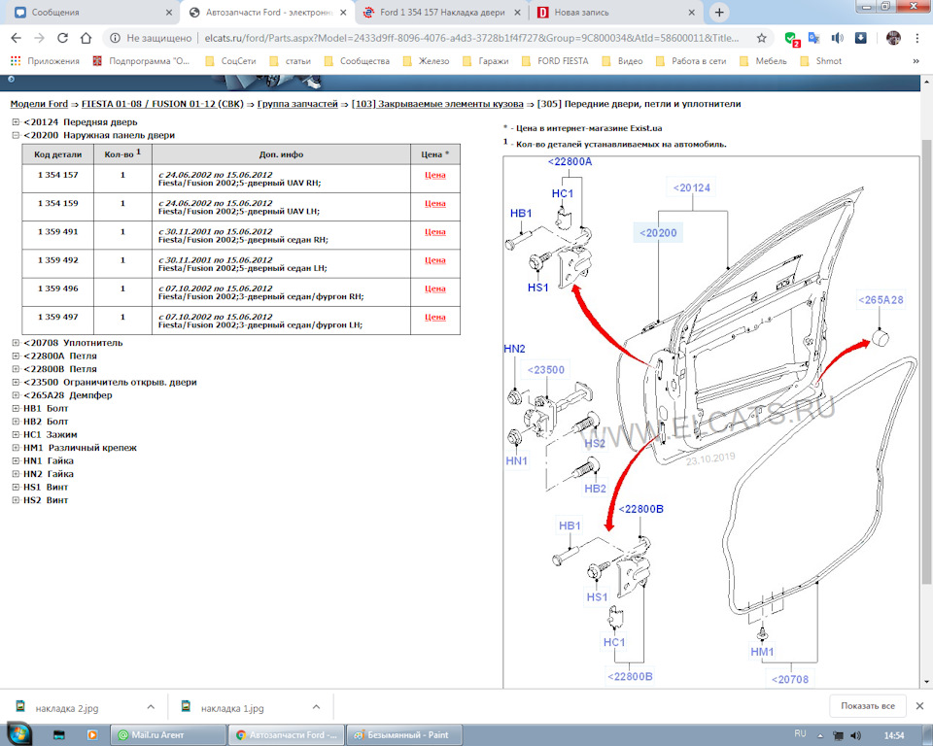Reload the page with the refresh icon
Image resolution: width=933 pixels, height=746 pixels.
(x=62, y=38)
